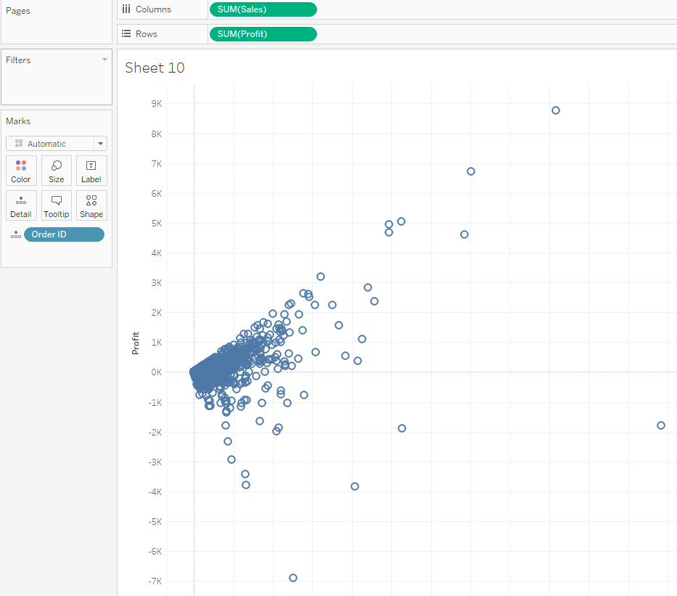Click the Columns shelf icon
The image size is (677, 596).
tap(126, 9)
